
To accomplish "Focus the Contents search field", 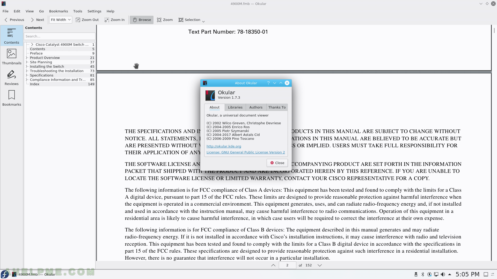I will tap(60, 36).
